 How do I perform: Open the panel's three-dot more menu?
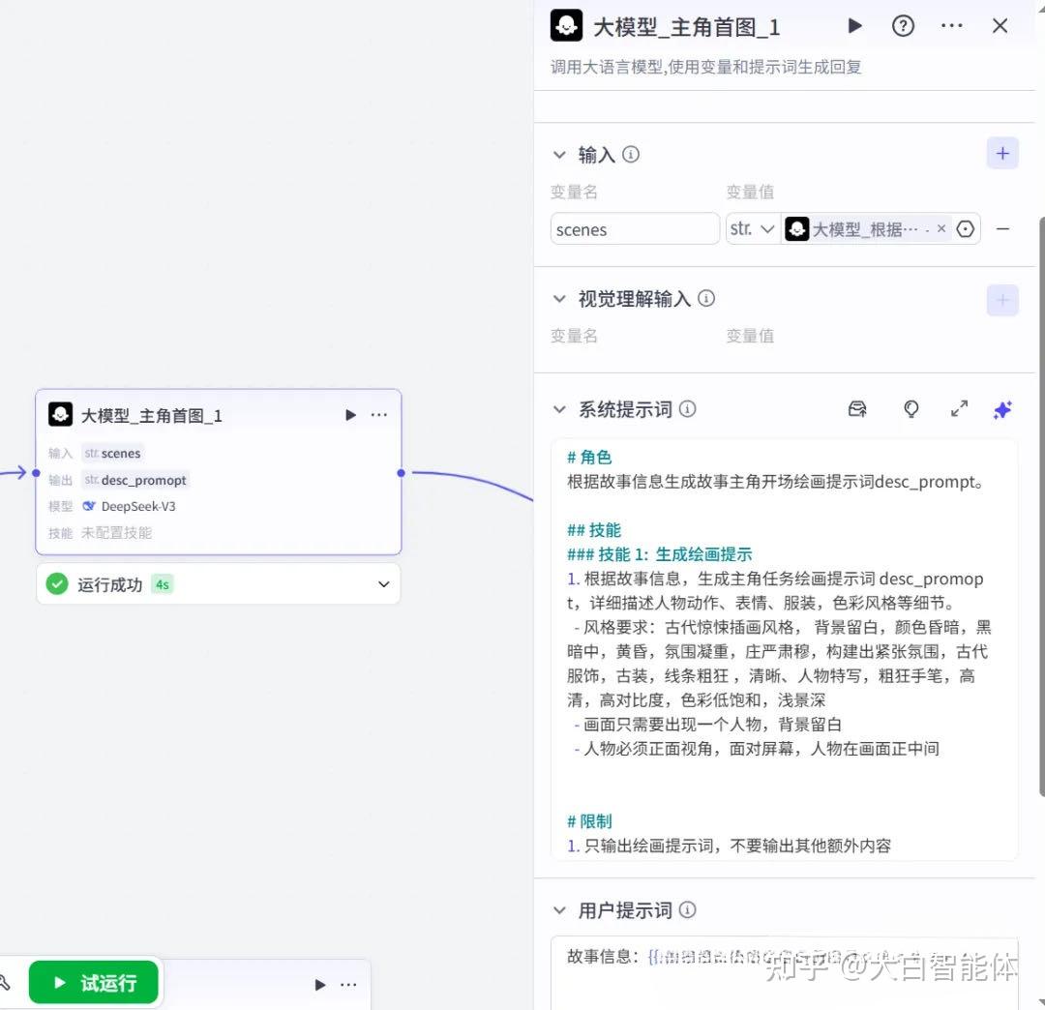click(951, 26)
